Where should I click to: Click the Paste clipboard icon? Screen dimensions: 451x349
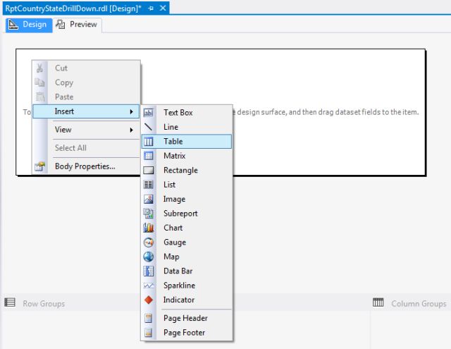pos(40,97)
